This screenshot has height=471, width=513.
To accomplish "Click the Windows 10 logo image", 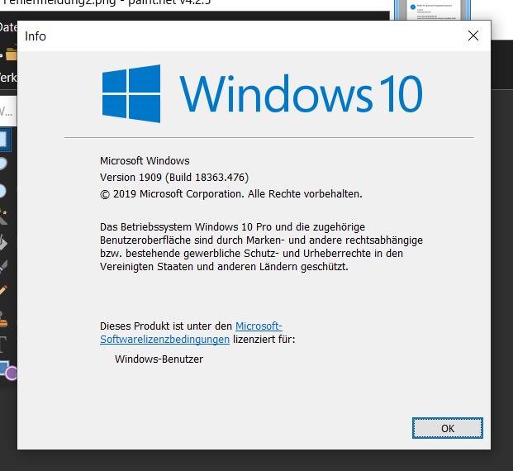I will click(263, 93).
